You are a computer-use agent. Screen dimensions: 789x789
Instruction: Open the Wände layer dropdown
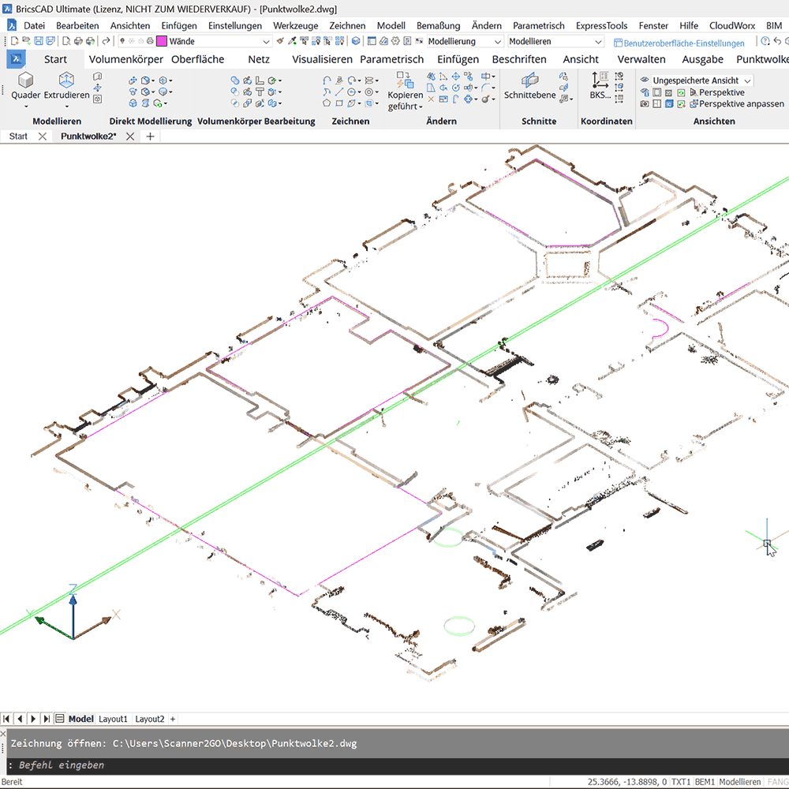tap(266, 40)
